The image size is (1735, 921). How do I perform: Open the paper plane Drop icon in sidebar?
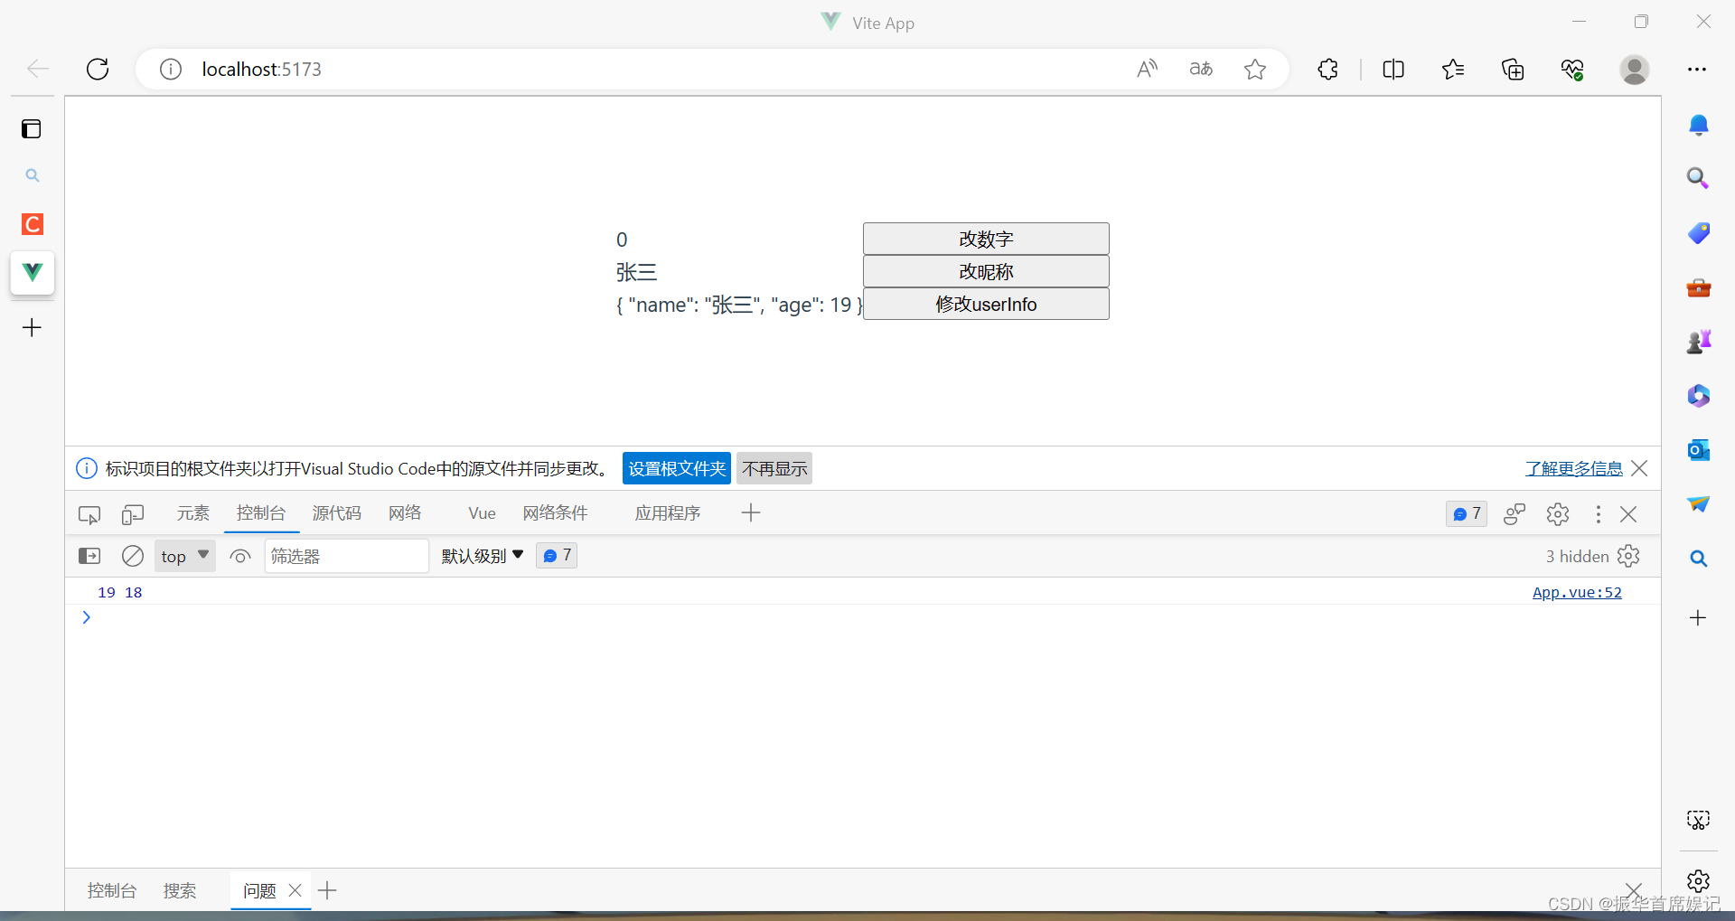(x=1698, y=504)
